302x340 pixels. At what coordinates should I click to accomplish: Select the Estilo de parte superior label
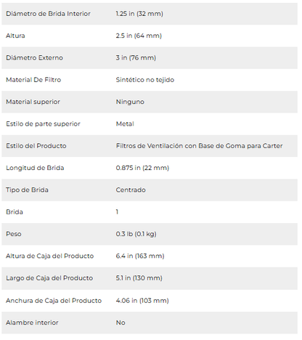pyautogui.click(x=43, y=124)
